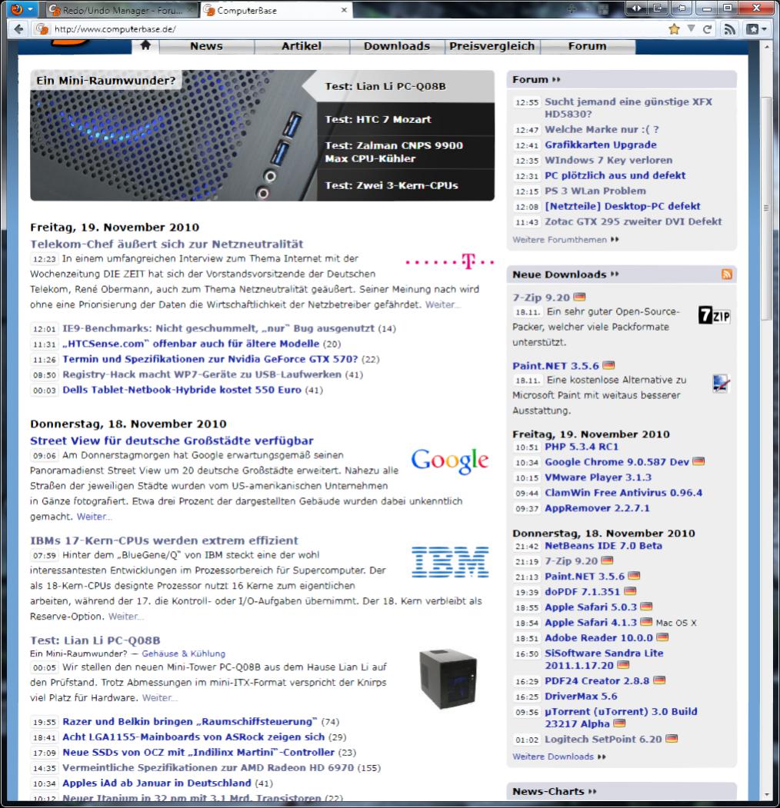Screen dimensions: 780x808
Task: Open 'Apples iAd ab Januar in Deutschland' news
Action: tap(157, 783)
